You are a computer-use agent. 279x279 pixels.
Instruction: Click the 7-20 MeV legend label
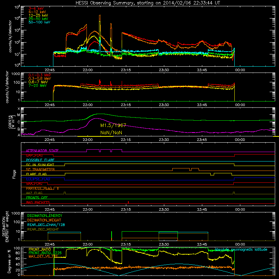[37, 85]
